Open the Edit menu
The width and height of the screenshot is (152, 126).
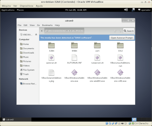25,25
